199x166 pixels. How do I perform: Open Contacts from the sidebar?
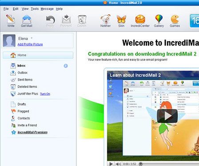click(24, 118)
